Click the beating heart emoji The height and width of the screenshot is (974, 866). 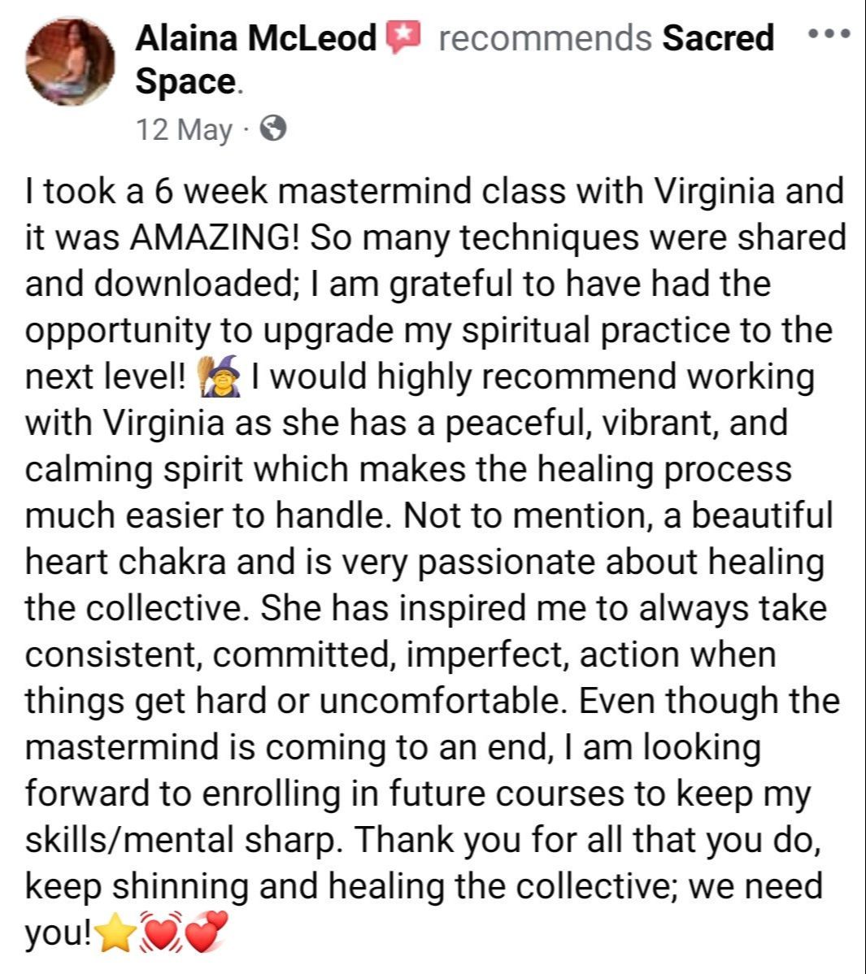click(x=159, y=933)
